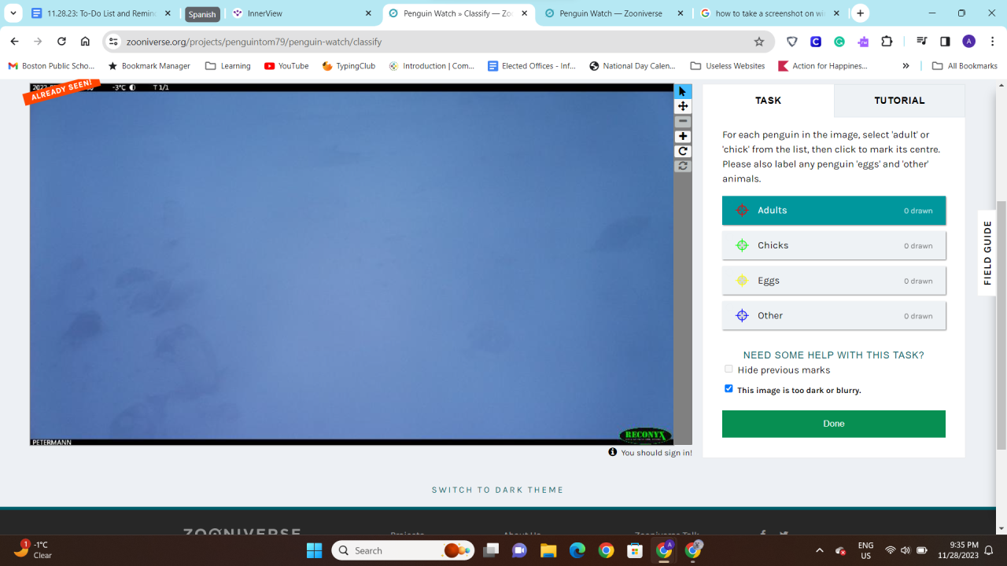The image size is (1007, 566).
Task: Select the Adults marking option
Action: [x=834, y=211]
